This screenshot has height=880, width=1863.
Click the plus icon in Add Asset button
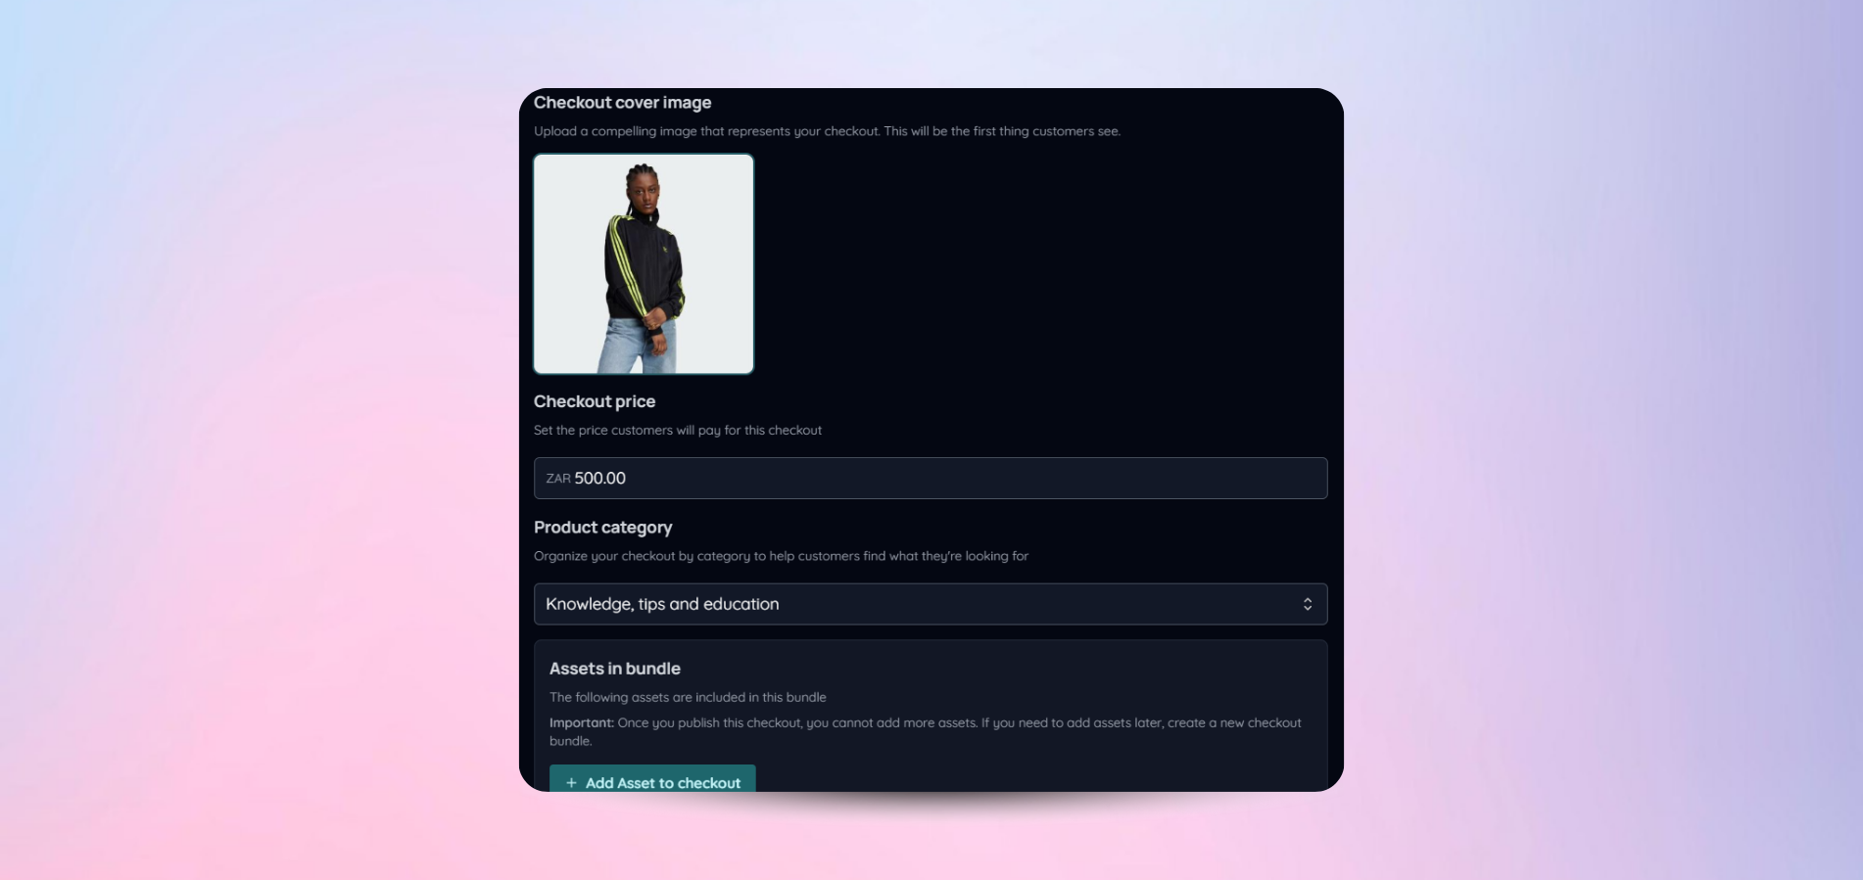coord(571,783)
